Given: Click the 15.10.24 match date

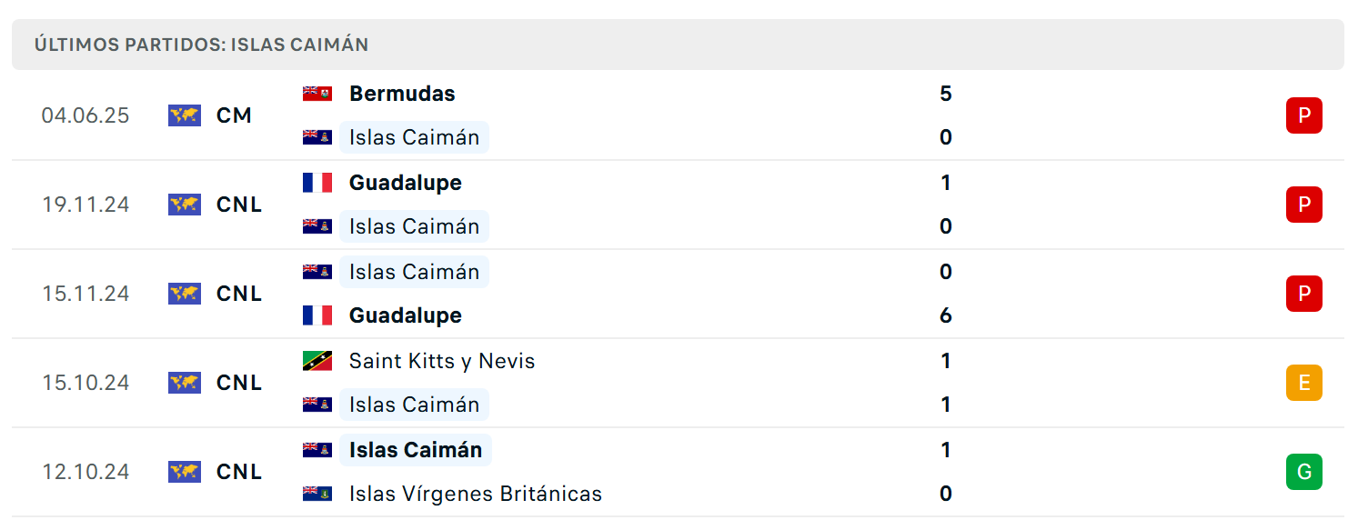Looking at the screenshot, I should tap(86, 383).
